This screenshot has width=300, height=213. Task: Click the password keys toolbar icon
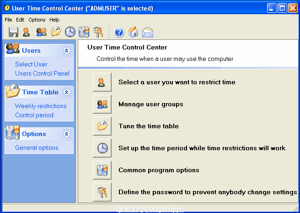point(98,32)
